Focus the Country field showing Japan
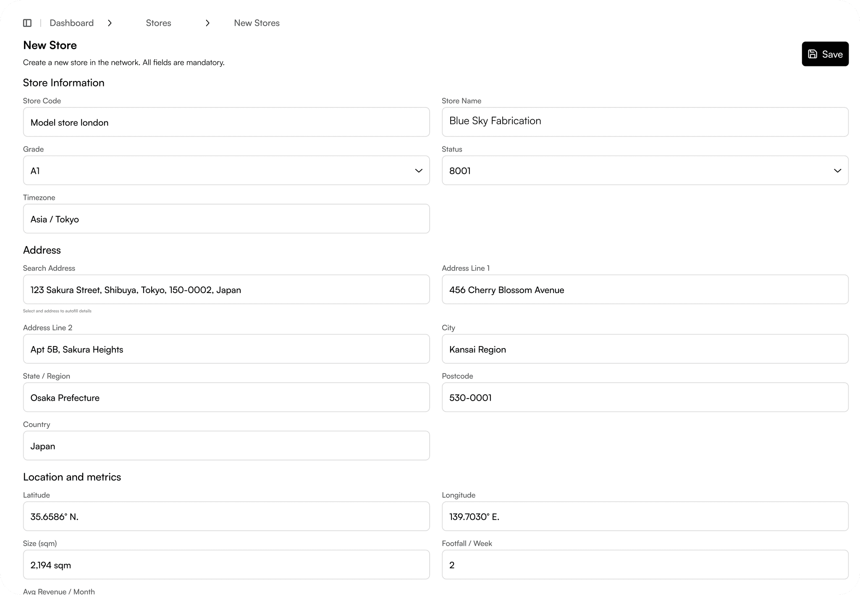Screen dimensions: 860x595 click(x=226, y=446)
